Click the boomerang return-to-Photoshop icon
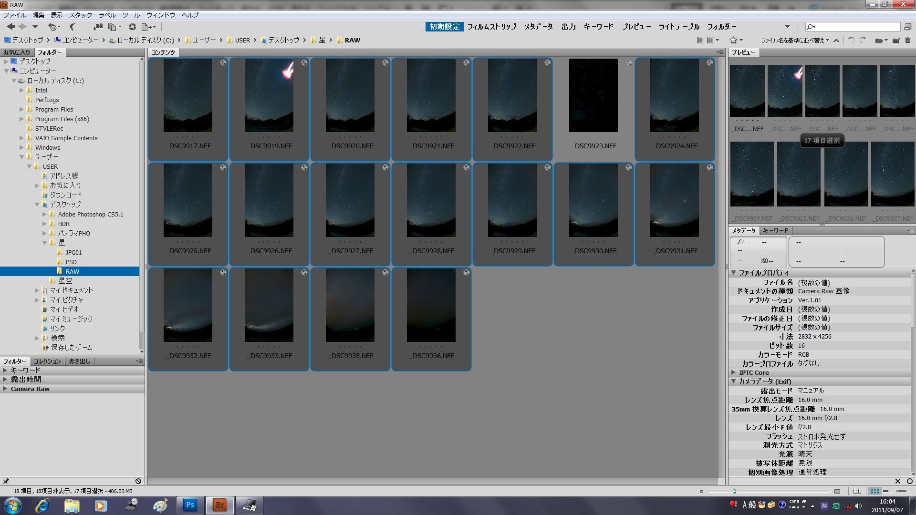Image resolution: width=916 pixels, height=515 pixels. point(73,27)
